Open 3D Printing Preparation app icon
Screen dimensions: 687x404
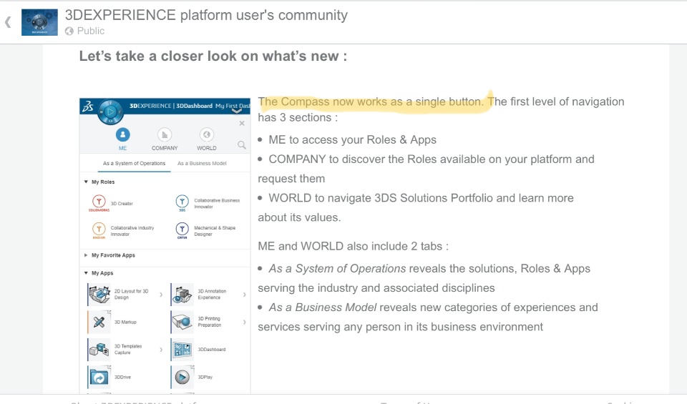point(182,322)
